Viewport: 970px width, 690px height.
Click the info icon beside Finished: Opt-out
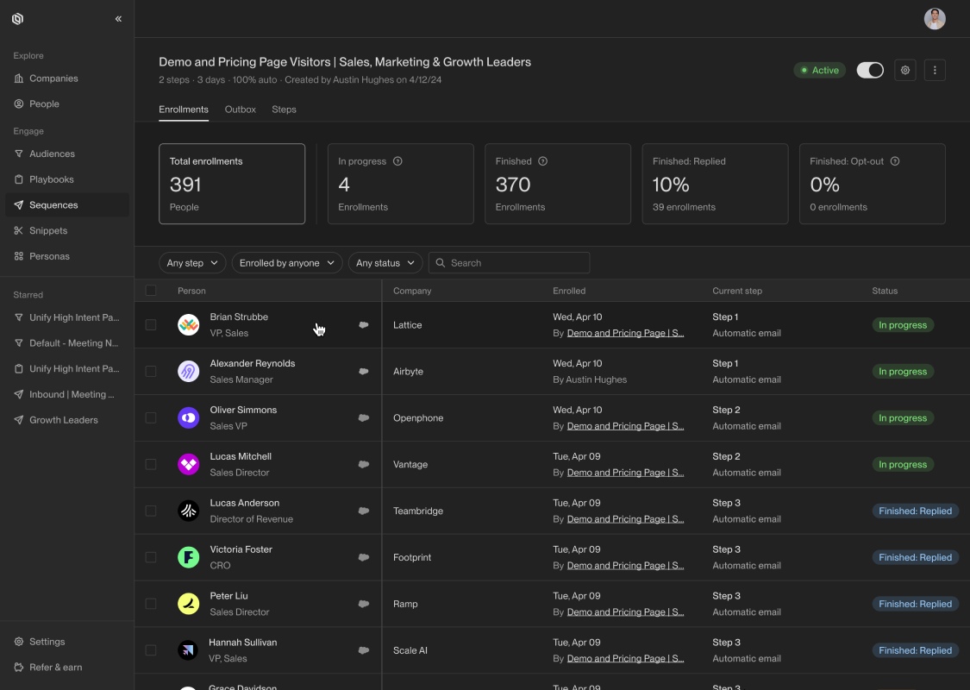point(894,161)
